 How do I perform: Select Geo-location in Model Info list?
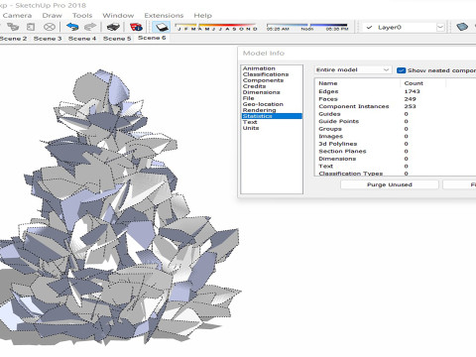pos(263,104)
